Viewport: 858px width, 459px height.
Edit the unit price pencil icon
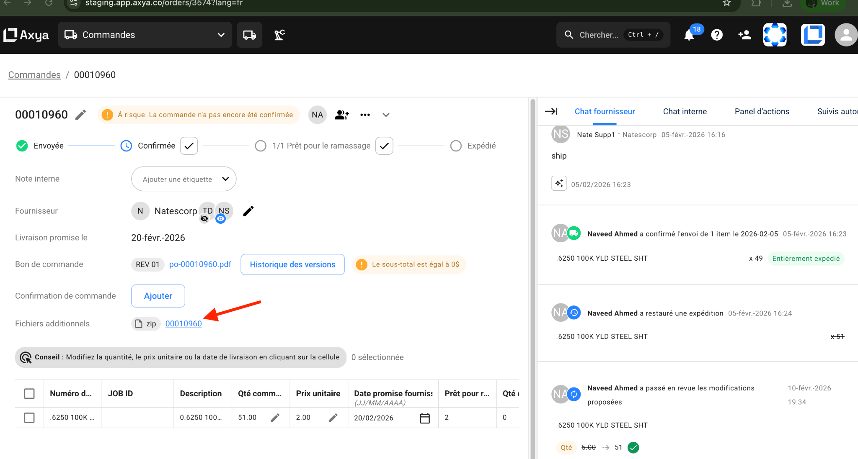click(333, 418)
